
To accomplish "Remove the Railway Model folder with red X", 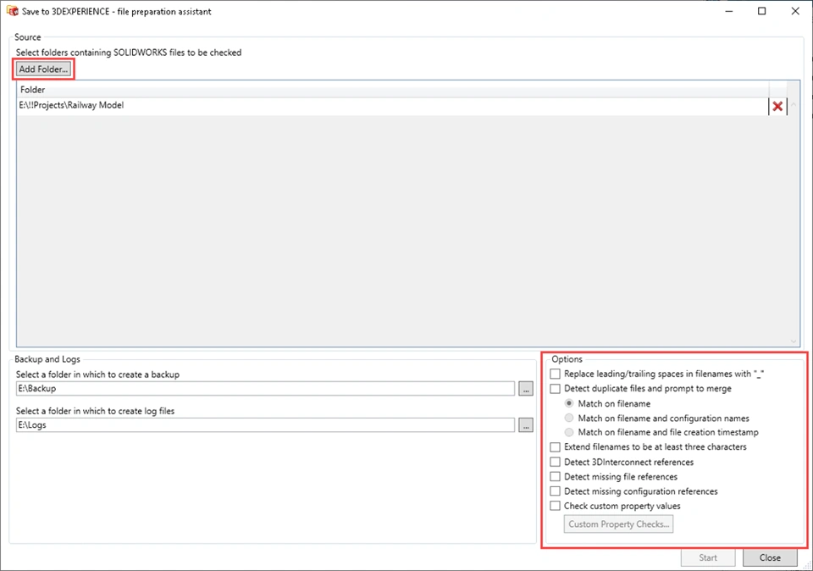I will [x=777, y=106].
